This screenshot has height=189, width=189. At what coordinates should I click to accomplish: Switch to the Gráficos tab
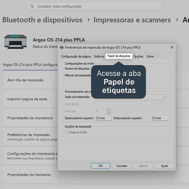pyautogui.click(x=99, y=56)
